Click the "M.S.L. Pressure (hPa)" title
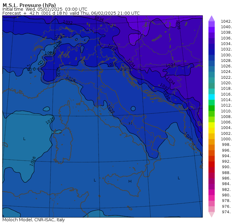 click(29, 5)
